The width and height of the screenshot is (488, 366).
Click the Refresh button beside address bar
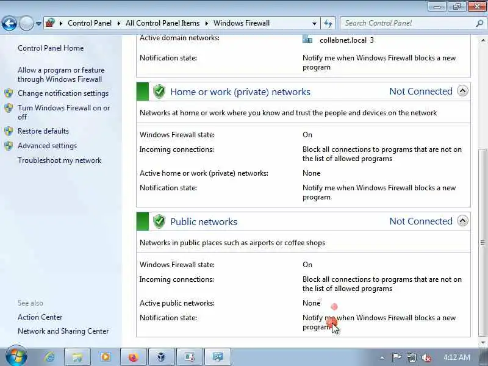pyautogui.click(x=328, y=23)
